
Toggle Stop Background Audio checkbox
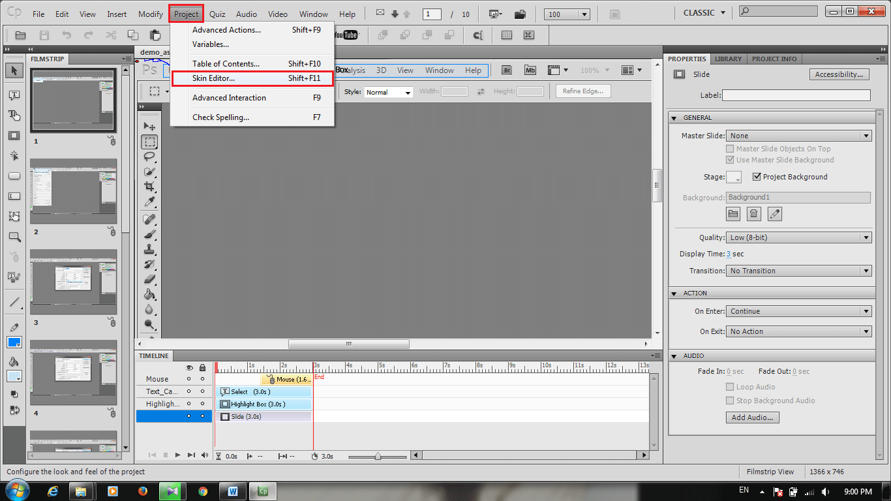730,401
